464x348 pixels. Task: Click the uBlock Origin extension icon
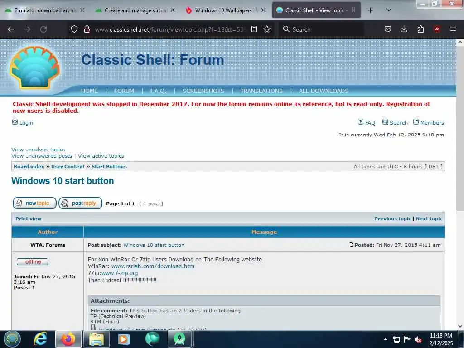click(437, 29)
